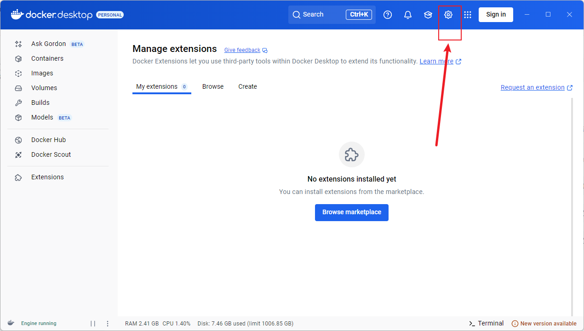
Task: Click the magnifier icon in Search
Action: 297,15
